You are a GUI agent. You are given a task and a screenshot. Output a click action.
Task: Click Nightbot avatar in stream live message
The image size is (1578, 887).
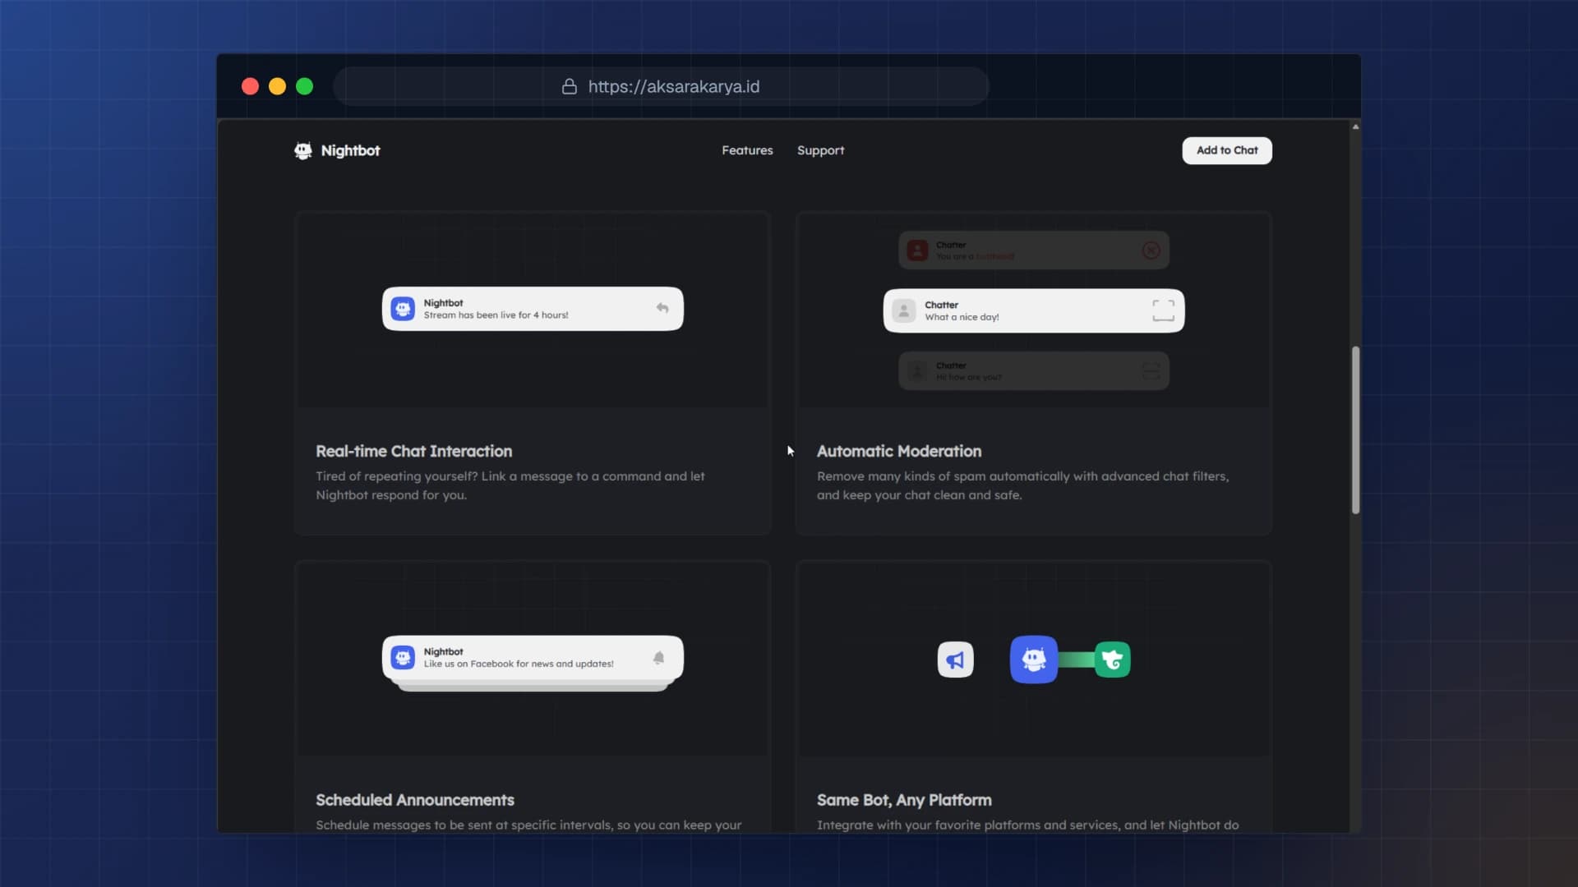pos(403,309)
